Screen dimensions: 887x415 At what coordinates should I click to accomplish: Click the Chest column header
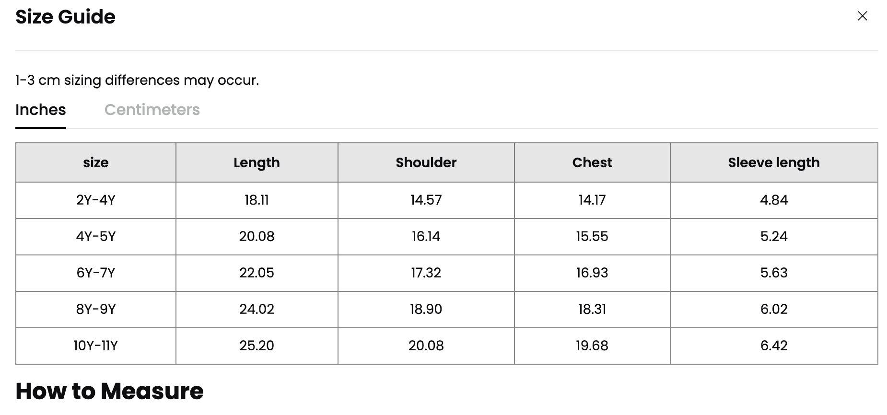pyautogui.click(x=592, y=162)
